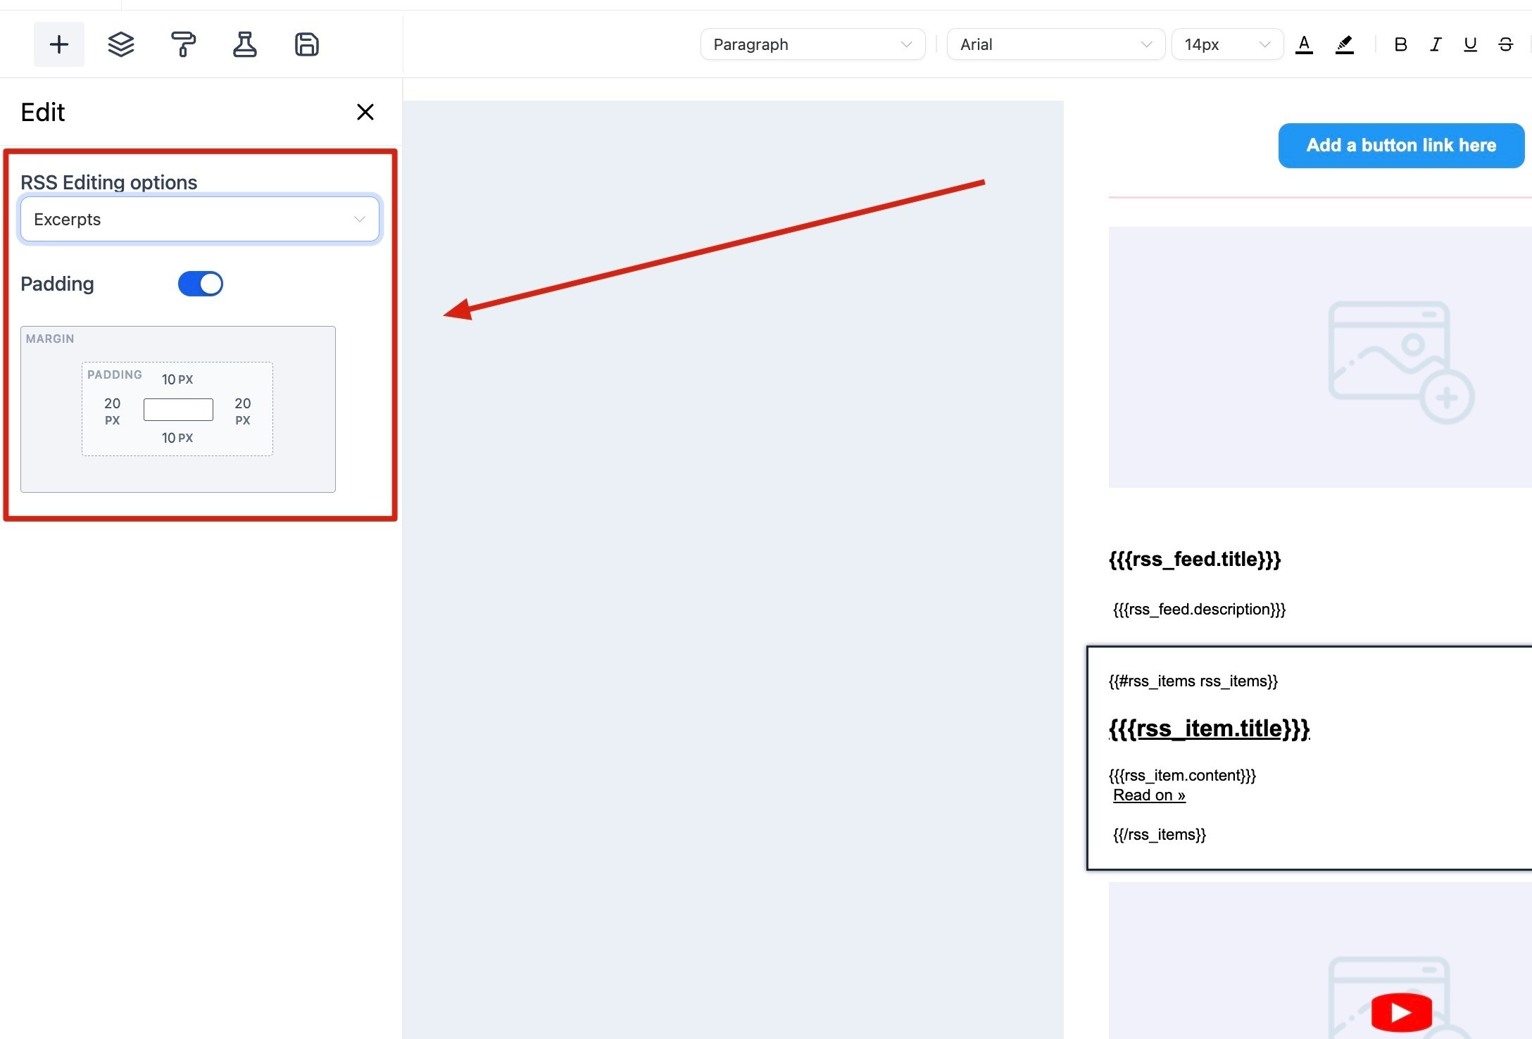The image size is (1532, 1039).
Task: Toggle italic formatting
Action: tap(1436, 44)
